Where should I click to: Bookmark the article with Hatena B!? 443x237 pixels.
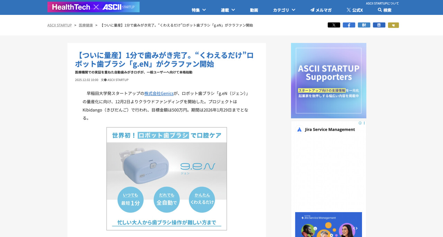[x=364, y=25]
